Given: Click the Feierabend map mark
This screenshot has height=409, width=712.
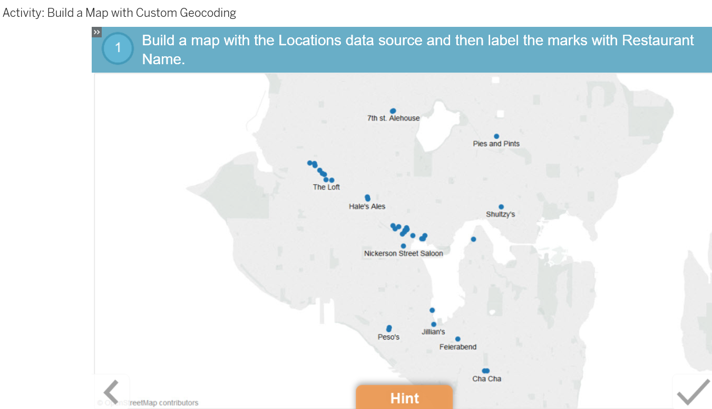Looking at the screenshot, I should 457,339.
